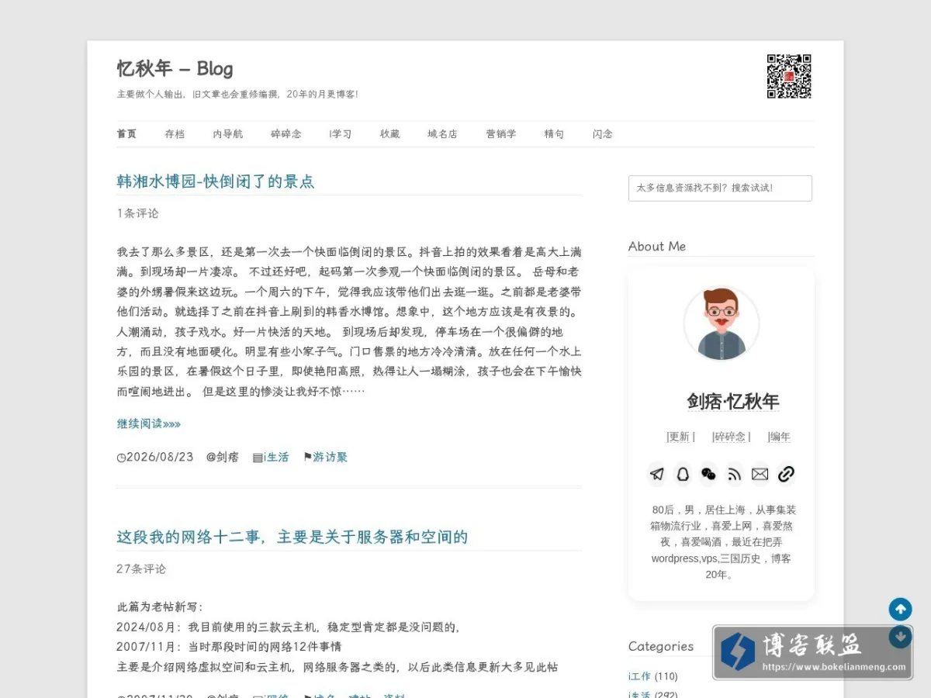Focus the search box 太多信息资源找不到
The height and width of the screenshot is (698, 931).
(720, 188)
